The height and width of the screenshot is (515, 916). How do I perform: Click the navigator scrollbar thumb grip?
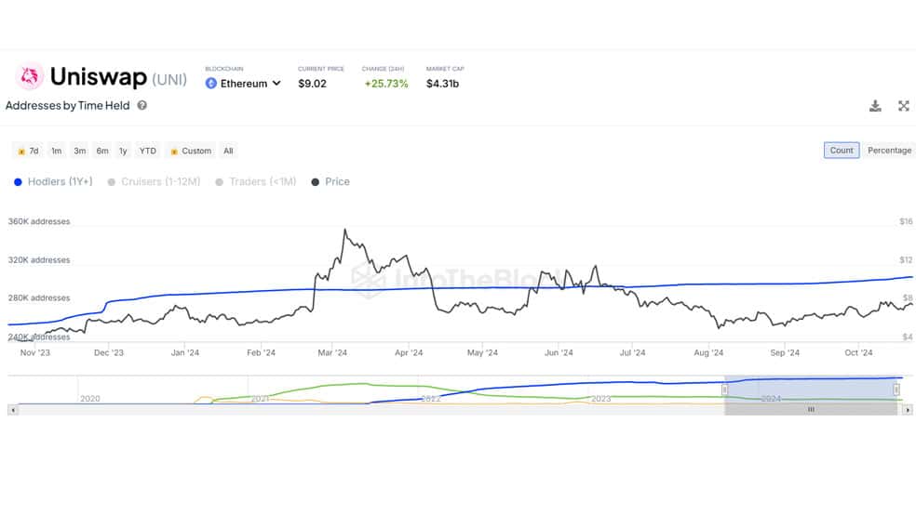[811, 410]
